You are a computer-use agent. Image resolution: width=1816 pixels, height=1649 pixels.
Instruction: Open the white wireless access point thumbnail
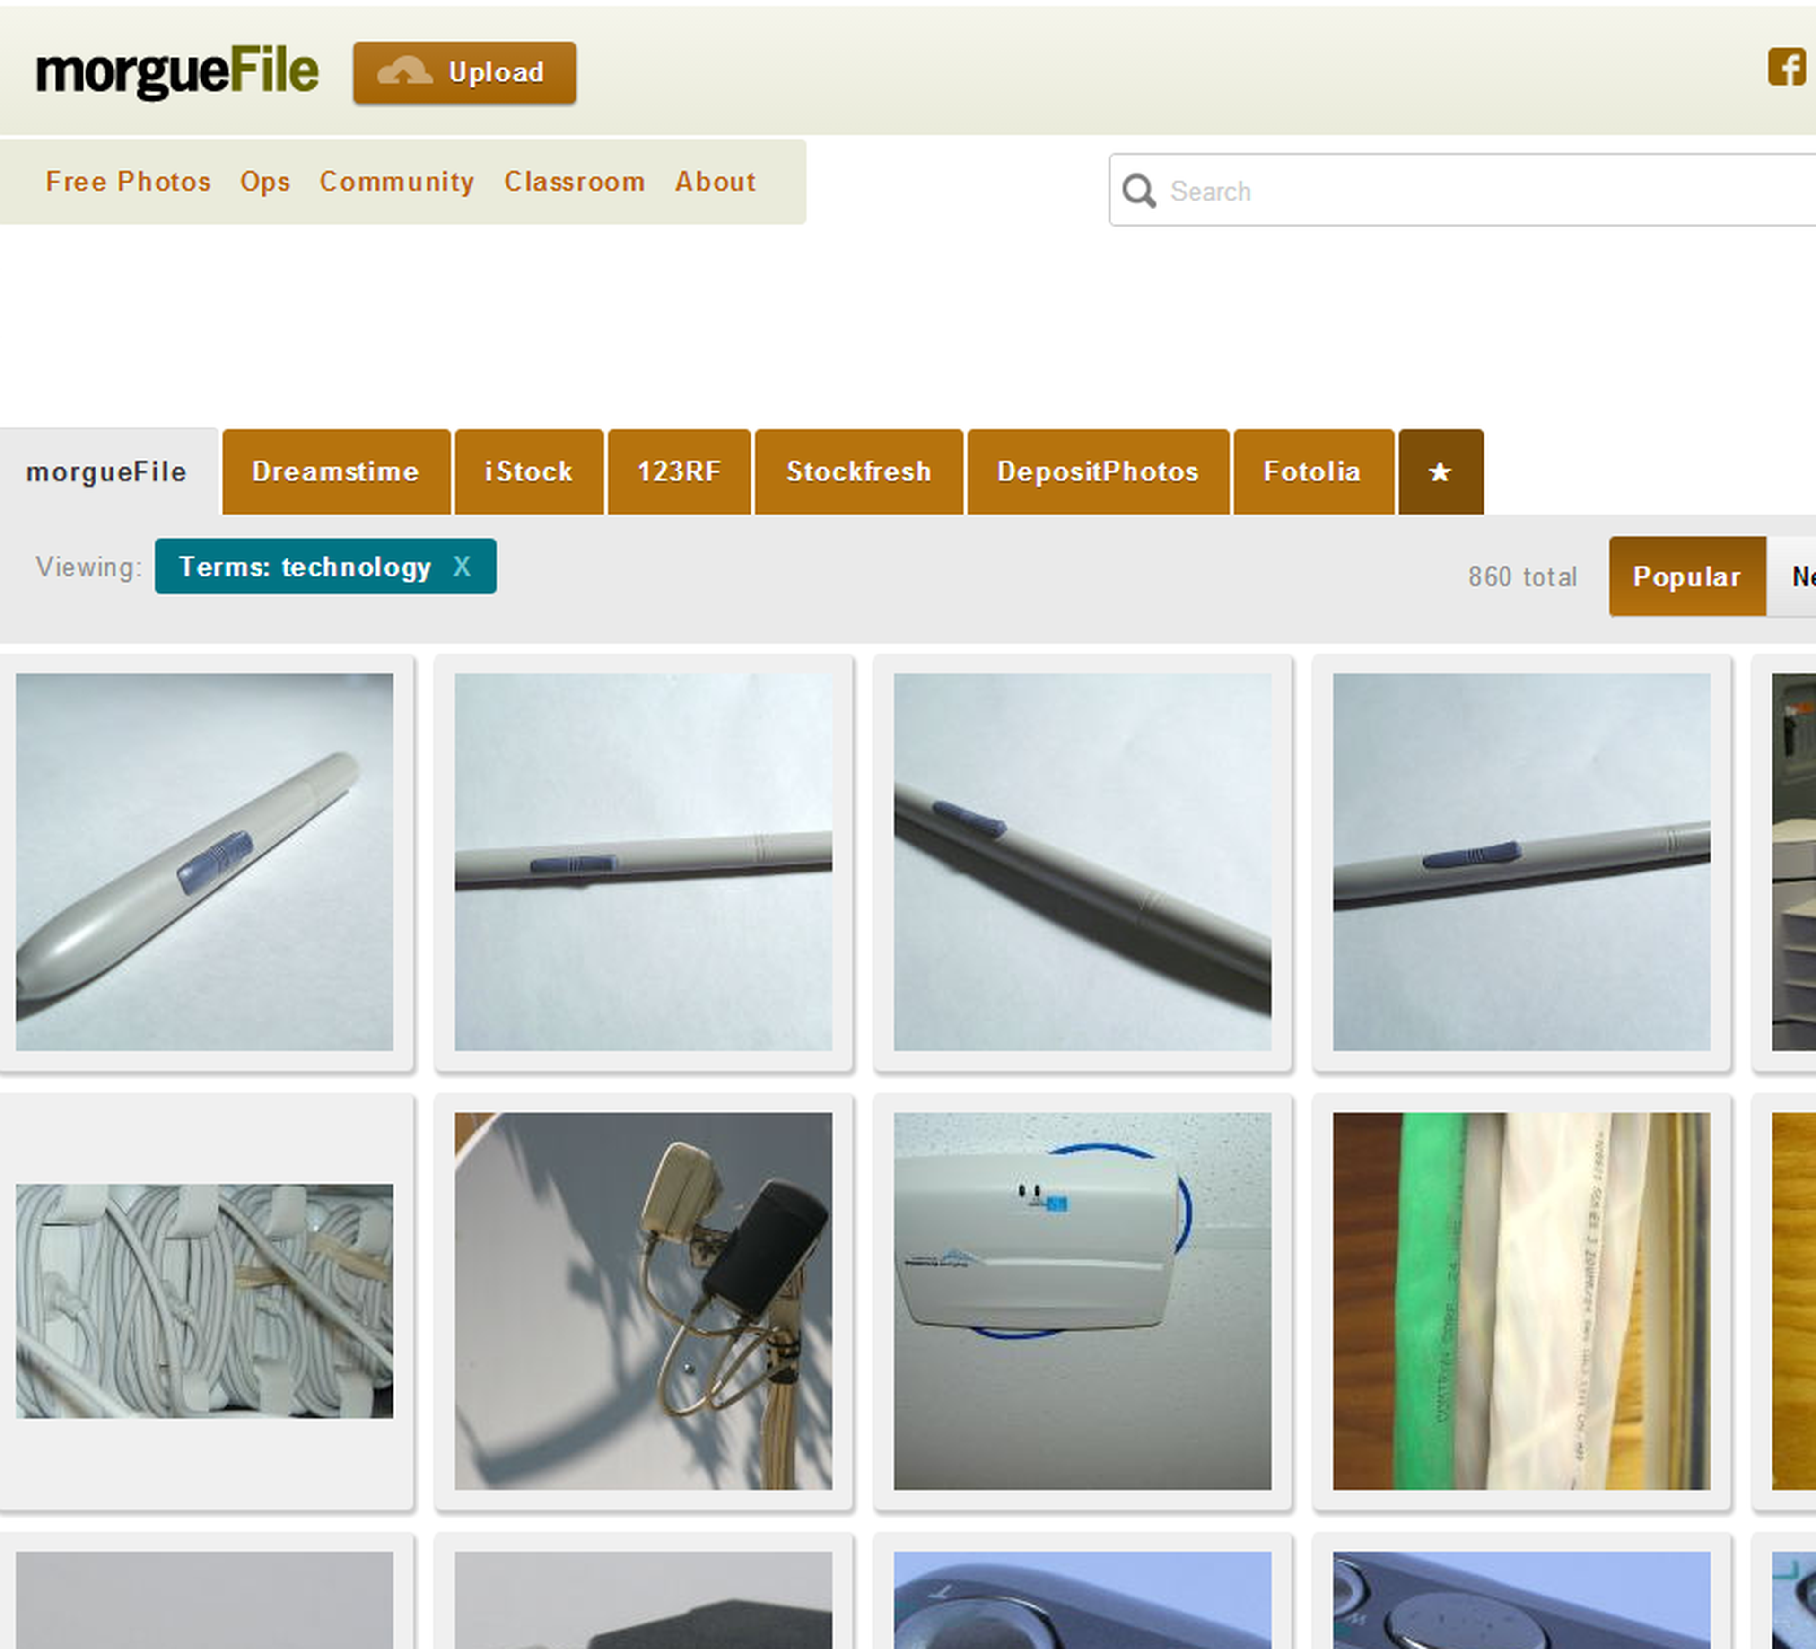1083,1301
